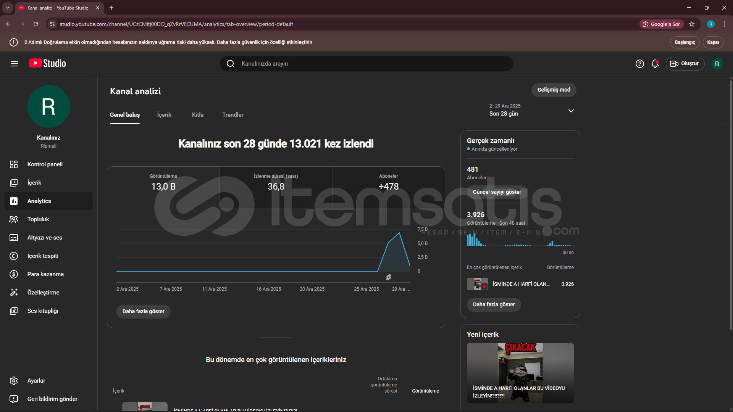This screenshot has height=412, width=733.
Task: Open İçerik tespiti copyright page
Action: coord(43,256)
